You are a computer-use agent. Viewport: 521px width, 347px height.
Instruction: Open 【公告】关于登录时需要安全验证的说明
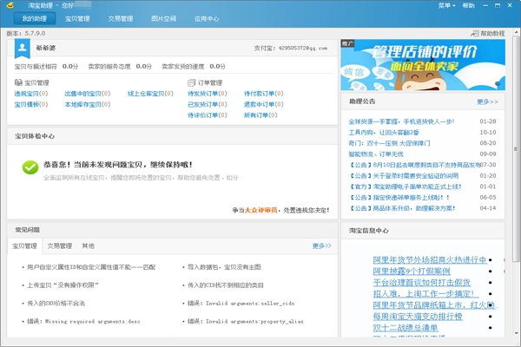point(404,175)
